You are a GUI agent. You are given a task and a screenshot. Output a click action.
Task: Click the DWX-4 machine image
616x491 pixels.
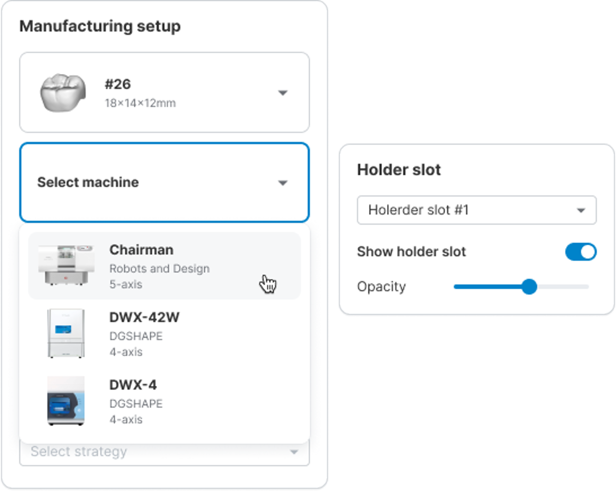pos(66,401)
